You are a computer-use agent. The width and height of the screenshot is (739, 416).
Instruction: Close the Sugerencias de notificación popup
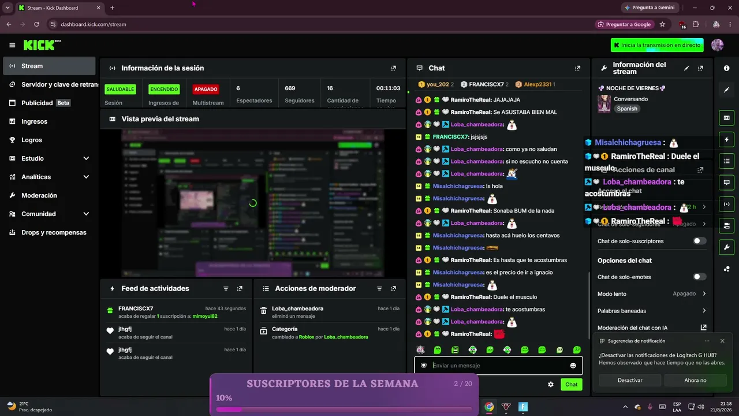coord(722,341)
